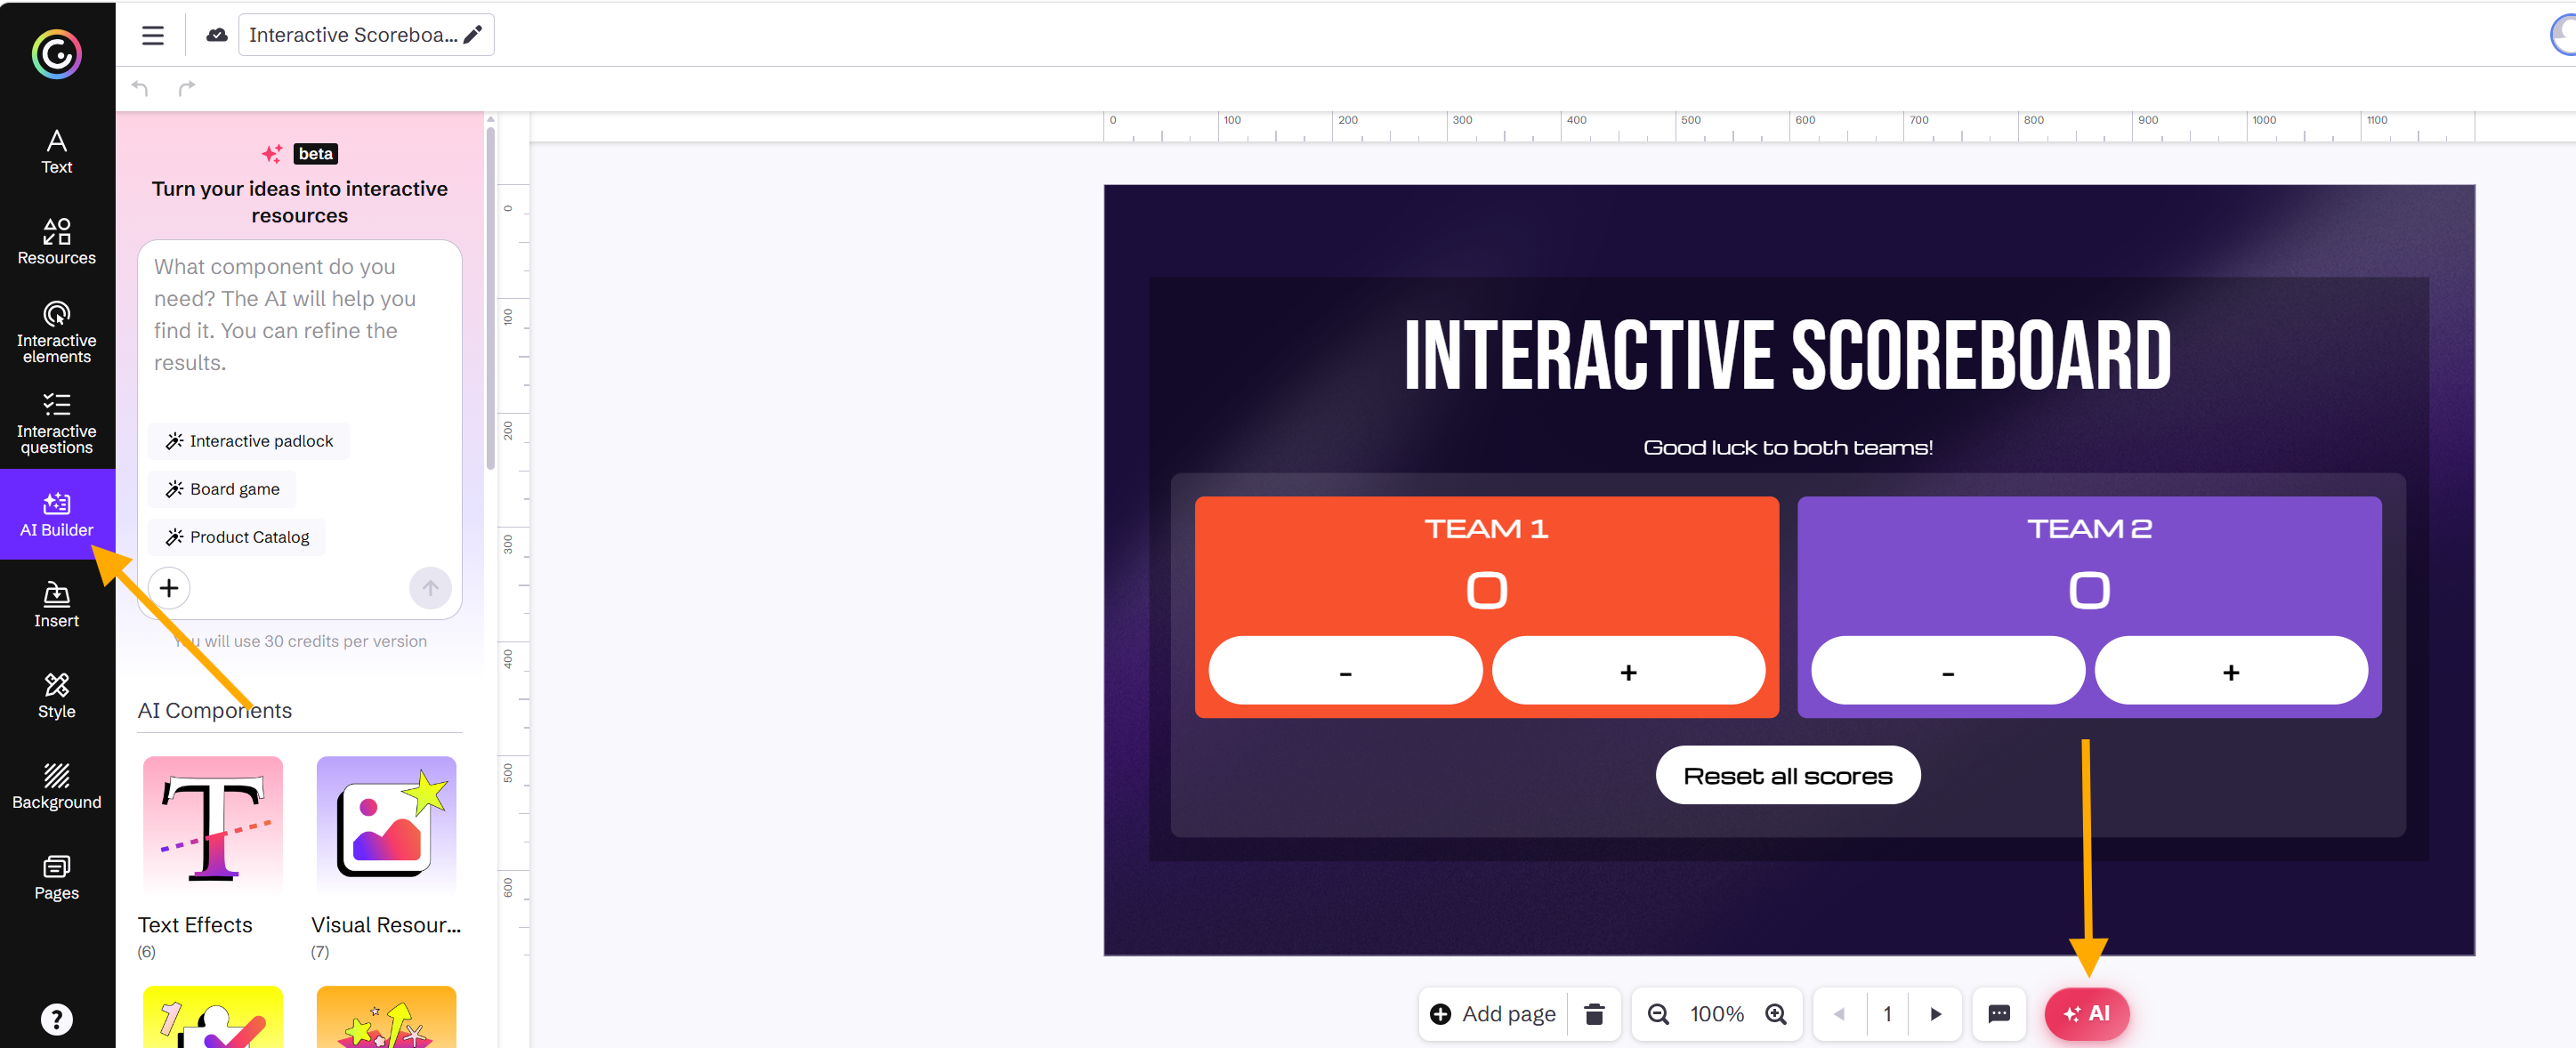
Task: Click the 'Good luck to both teams!' text
Action: tap(1788, 448)
